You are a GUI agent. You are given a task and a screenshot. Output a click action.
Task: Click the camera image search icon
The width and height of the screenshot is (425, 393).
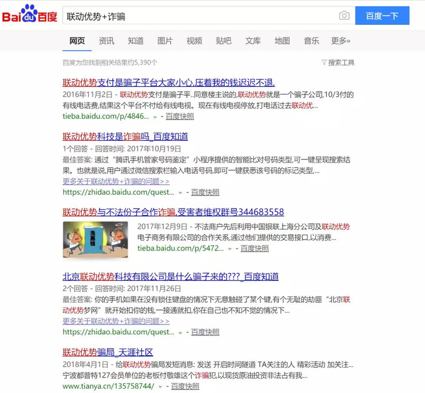click(x=344, y=16)
